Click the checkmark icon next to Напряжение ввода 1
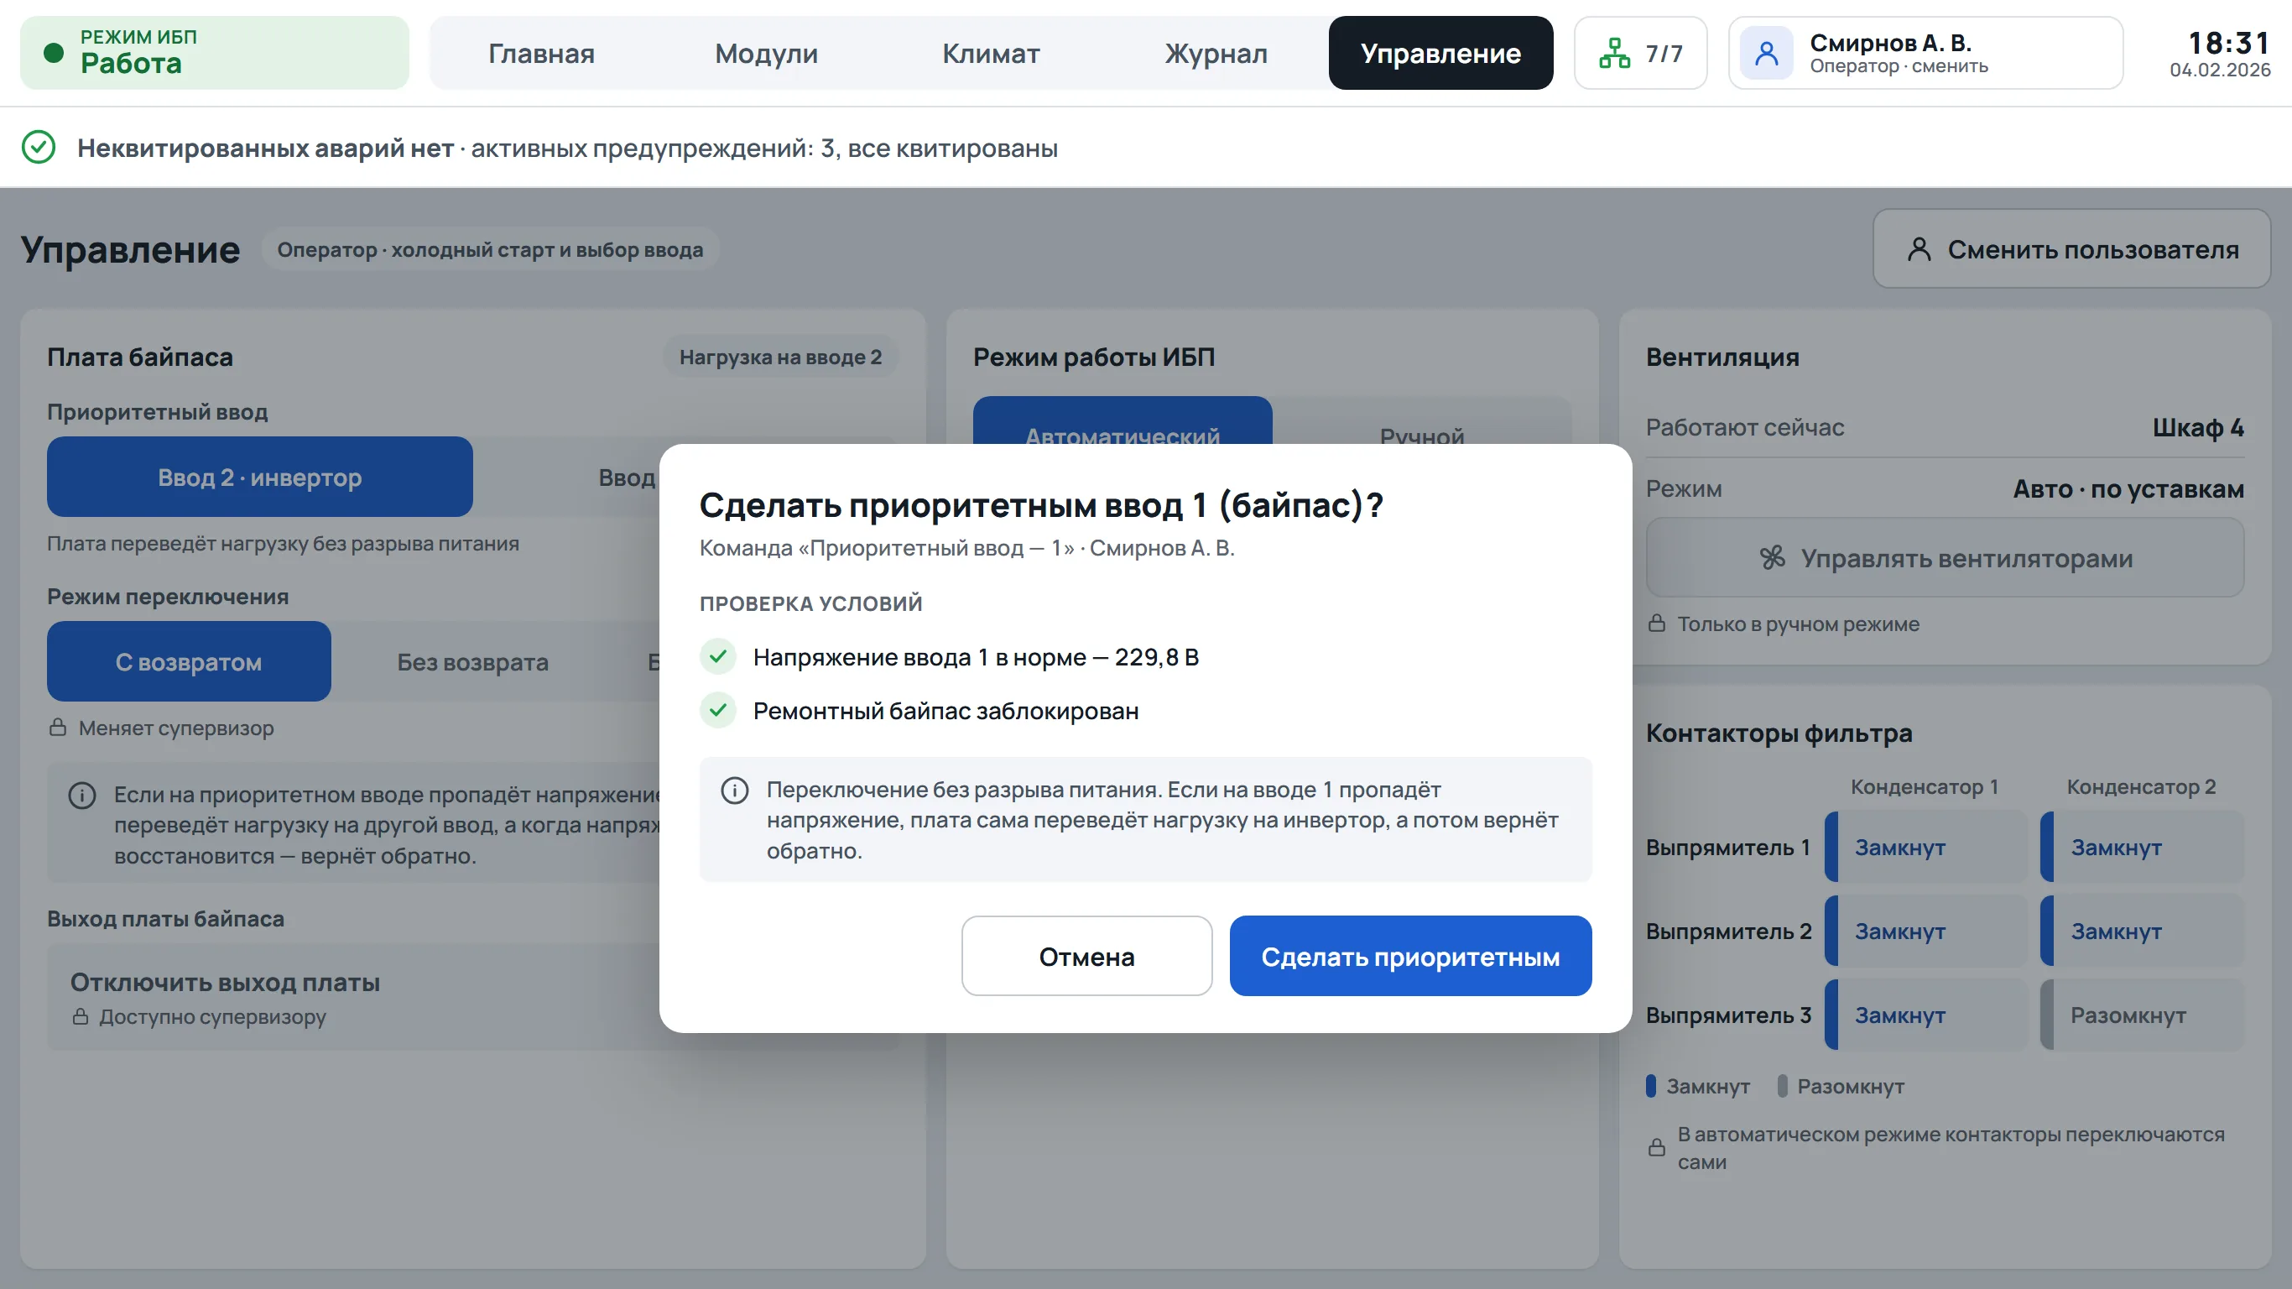Viewport: 2292px width, 1289px height. coord(718,657)
